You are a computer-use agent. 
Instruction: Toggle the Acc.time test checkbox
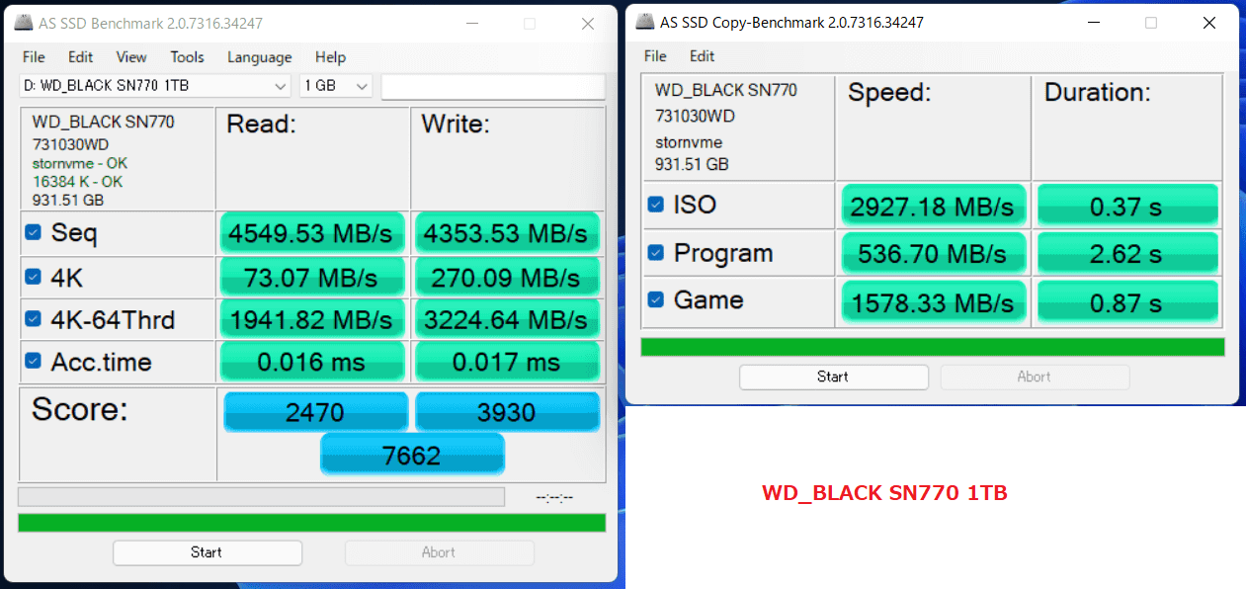pyautogui.click(x=33, y=362)
